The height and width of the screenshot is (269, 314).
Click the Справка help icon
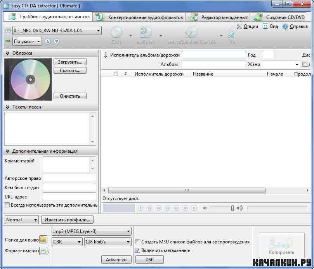pos(285,26)
